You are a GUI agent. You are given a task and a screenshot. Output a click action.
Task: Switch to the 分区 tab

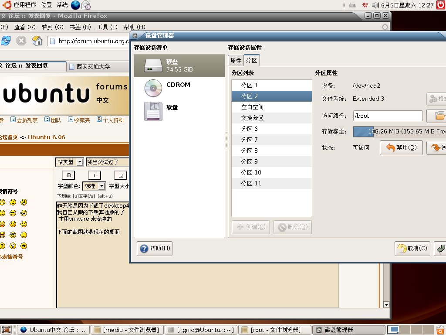(x=251, y=60)
